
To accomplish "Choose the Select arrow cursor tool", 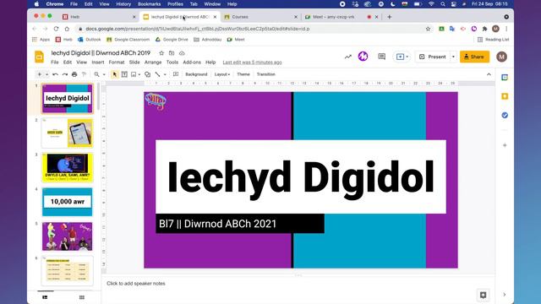I will 115,74.
